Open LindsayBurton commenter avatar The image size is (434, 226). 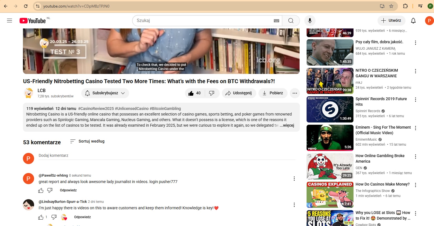29,205
